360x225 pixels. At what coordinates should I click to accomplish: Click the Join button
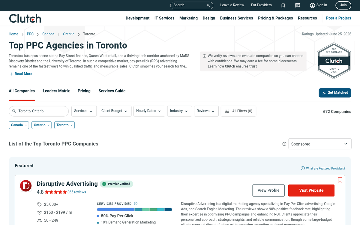tap(343, 5)
